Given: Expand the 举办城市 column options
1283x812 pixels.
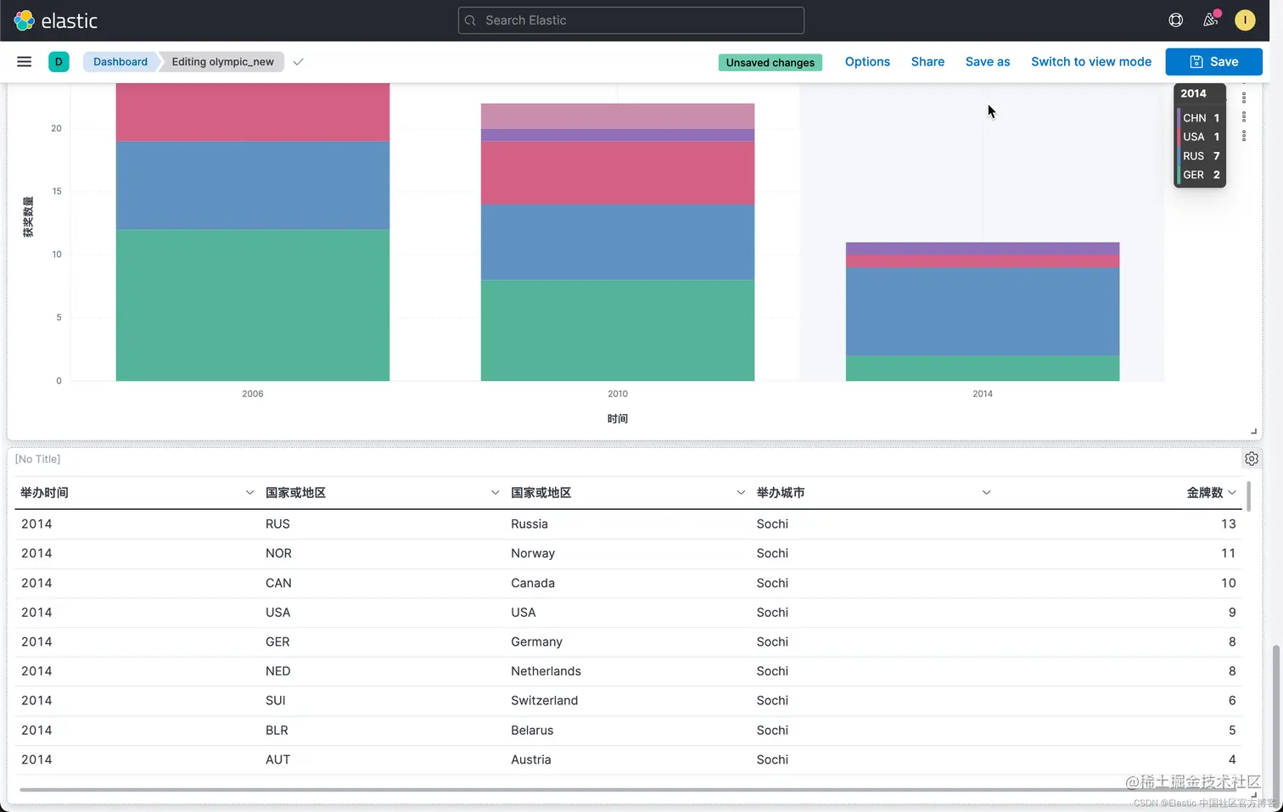Looking at the screenshot, I should coord(986,493).
